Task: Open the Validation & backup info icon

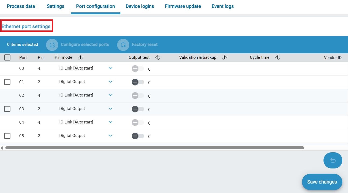Action: (x=224, y=57)
